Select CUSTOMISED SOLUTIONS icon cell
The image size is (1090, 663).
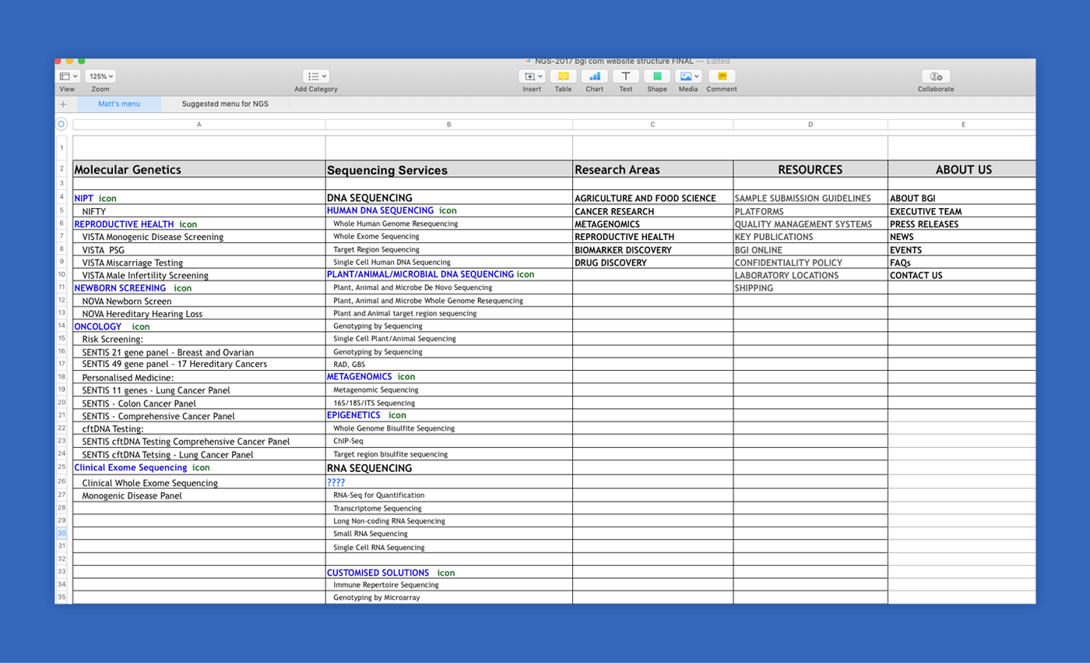449,573
